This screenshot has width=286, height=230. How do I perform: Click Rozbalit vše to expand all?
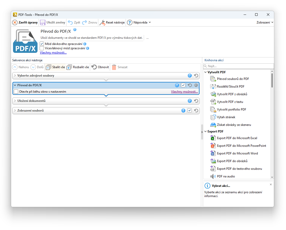78,67
